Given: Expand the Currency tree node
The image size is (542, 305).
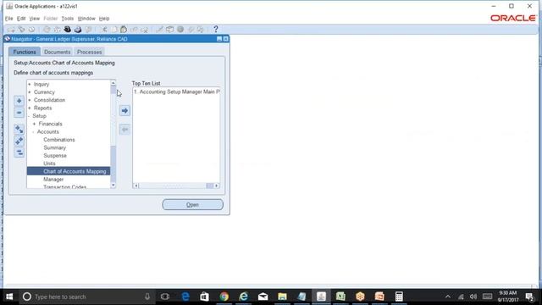Looking at the screenshot, I should point(30,92).
